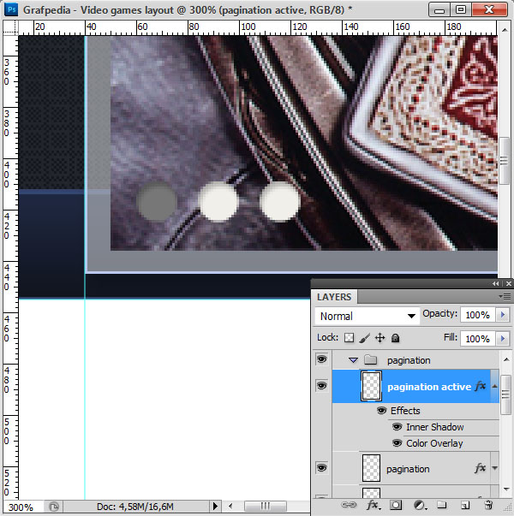
Task: Close the Layers panel
Action: [x=509, y=283]
